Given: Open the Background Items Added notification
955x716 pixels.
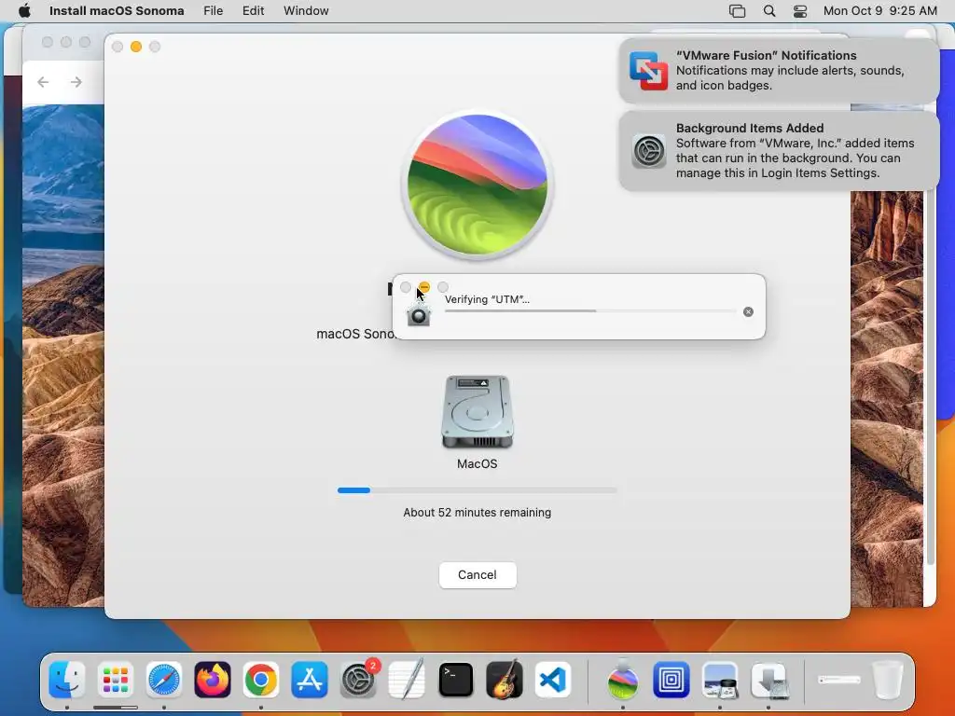Looking at the screenshot, I should click(x=779, y=150).
